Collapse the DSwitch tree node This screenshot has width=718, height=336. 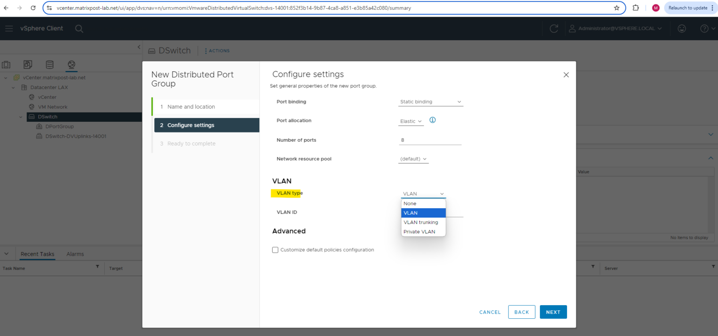[20, 116]
